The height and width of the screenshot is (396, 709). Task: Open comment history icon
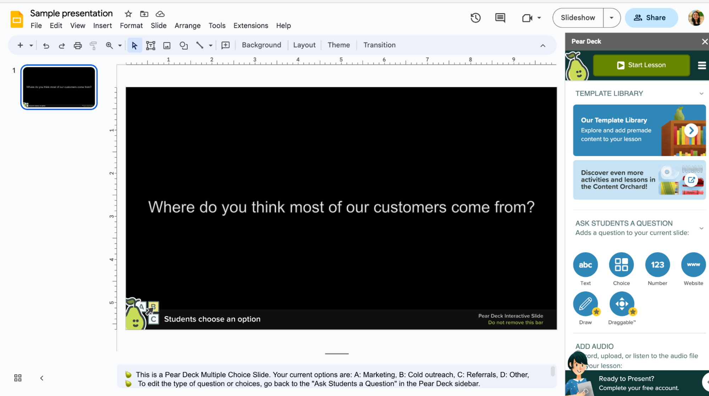500,18
